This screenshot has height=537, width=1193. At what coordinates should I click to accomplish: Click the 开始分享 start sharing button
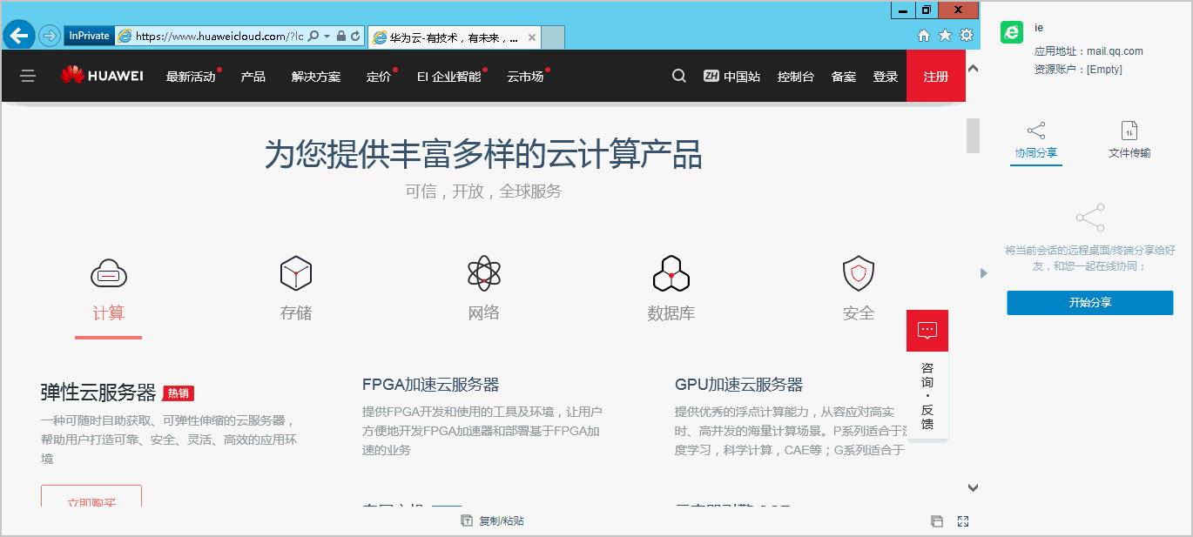pos(1090,303)
